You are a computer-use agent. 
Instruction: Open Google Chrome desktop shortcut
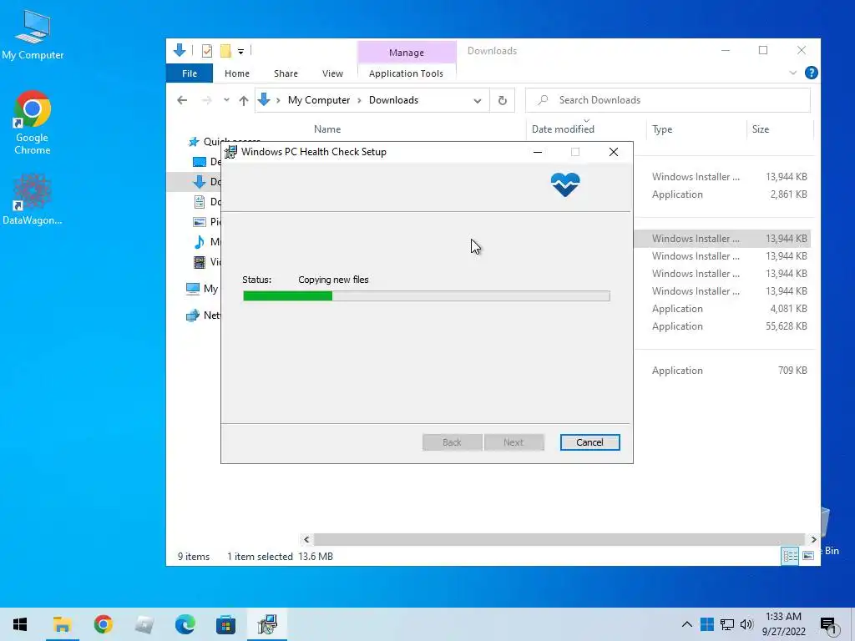[33, 123]
